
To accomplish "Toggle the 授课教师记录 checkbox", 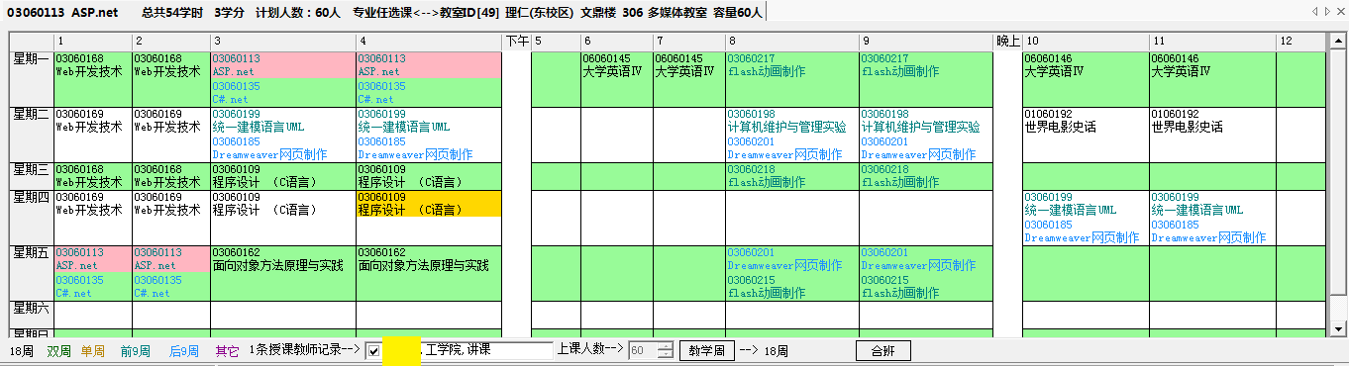I will click(373, 351).
